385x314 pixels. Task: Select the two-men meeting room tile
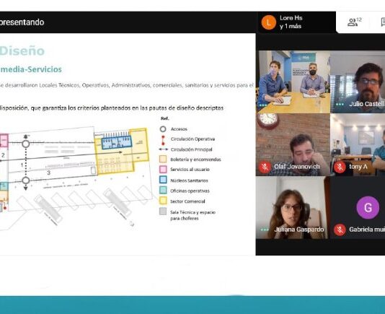point(293,82)
